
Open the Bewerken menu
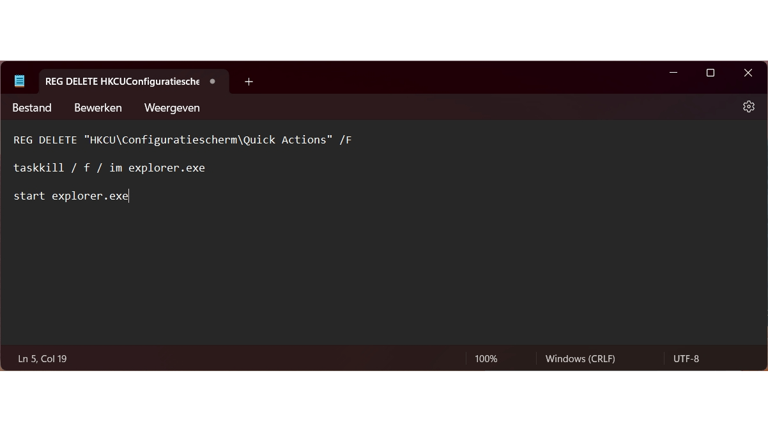(98, 108)
